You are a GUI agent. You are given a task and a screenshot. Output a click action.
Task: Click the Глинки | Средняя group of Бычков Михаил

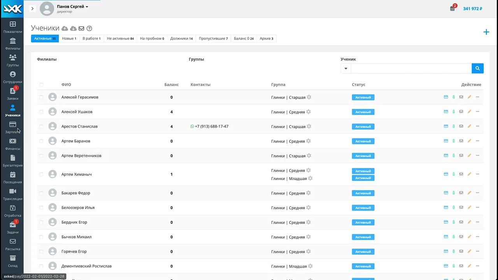pos(288,237)
